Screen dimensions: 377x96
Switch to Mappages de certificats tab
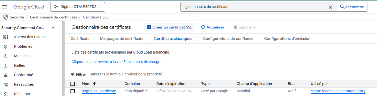click(122, 39)
